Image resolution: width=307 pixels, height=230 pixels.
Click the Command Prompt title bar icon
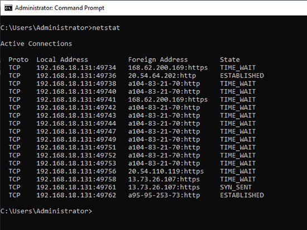[8, 8]
